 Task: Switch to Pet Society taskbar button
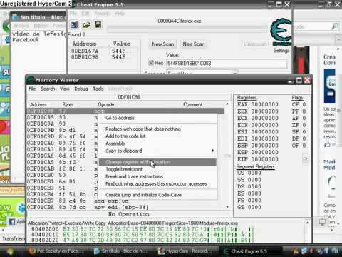tap(55, 251)
